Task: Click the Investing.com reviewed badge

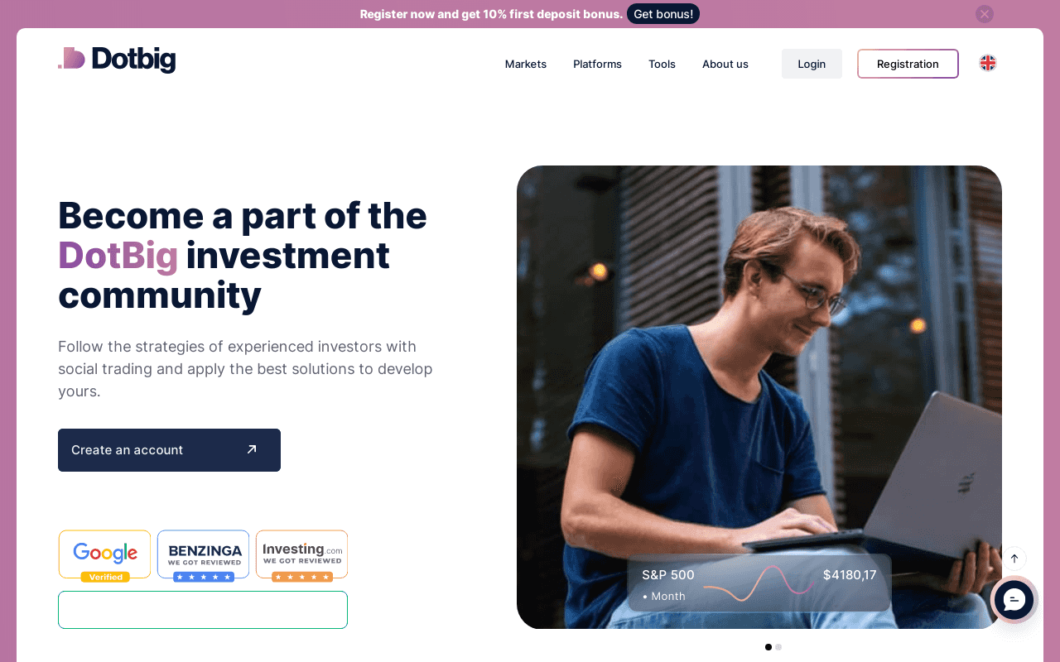Action: click(x=302, y=556)
